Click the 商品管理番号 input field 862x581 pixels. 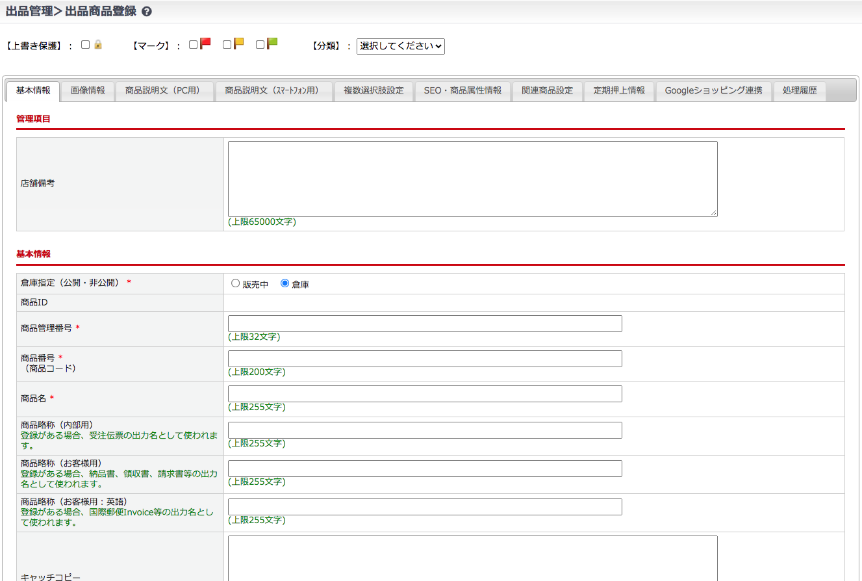click(x=425, y=324)
